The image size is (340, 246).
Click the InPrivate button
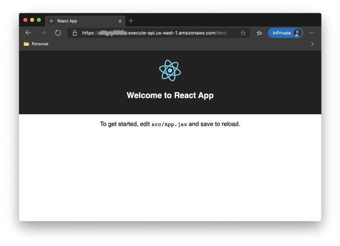(x=281, y=33)
